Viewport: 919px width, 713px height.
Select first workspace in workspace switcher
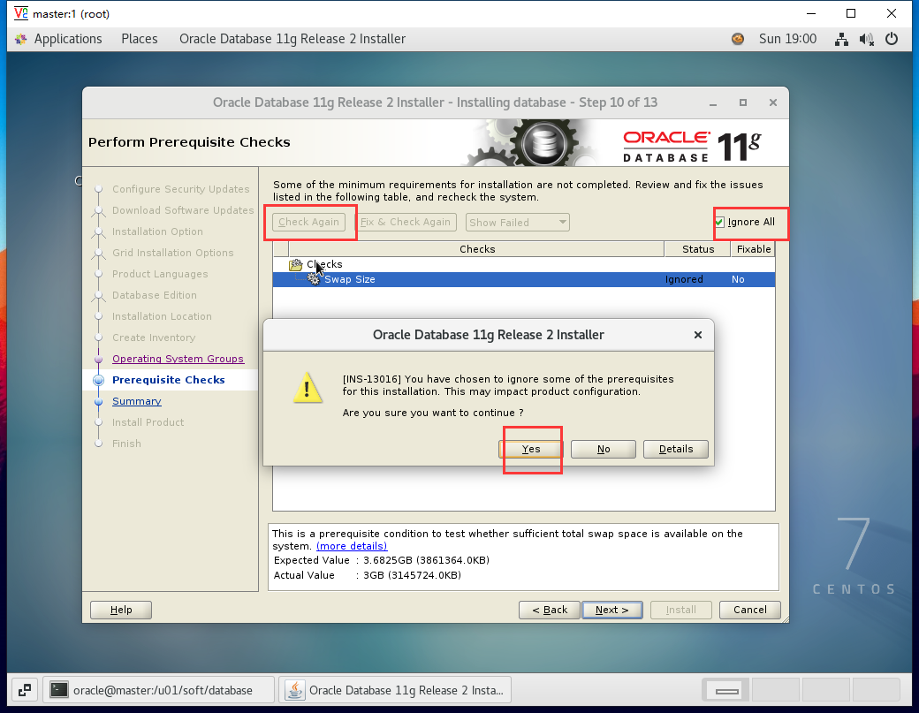(x=726, y=690)
